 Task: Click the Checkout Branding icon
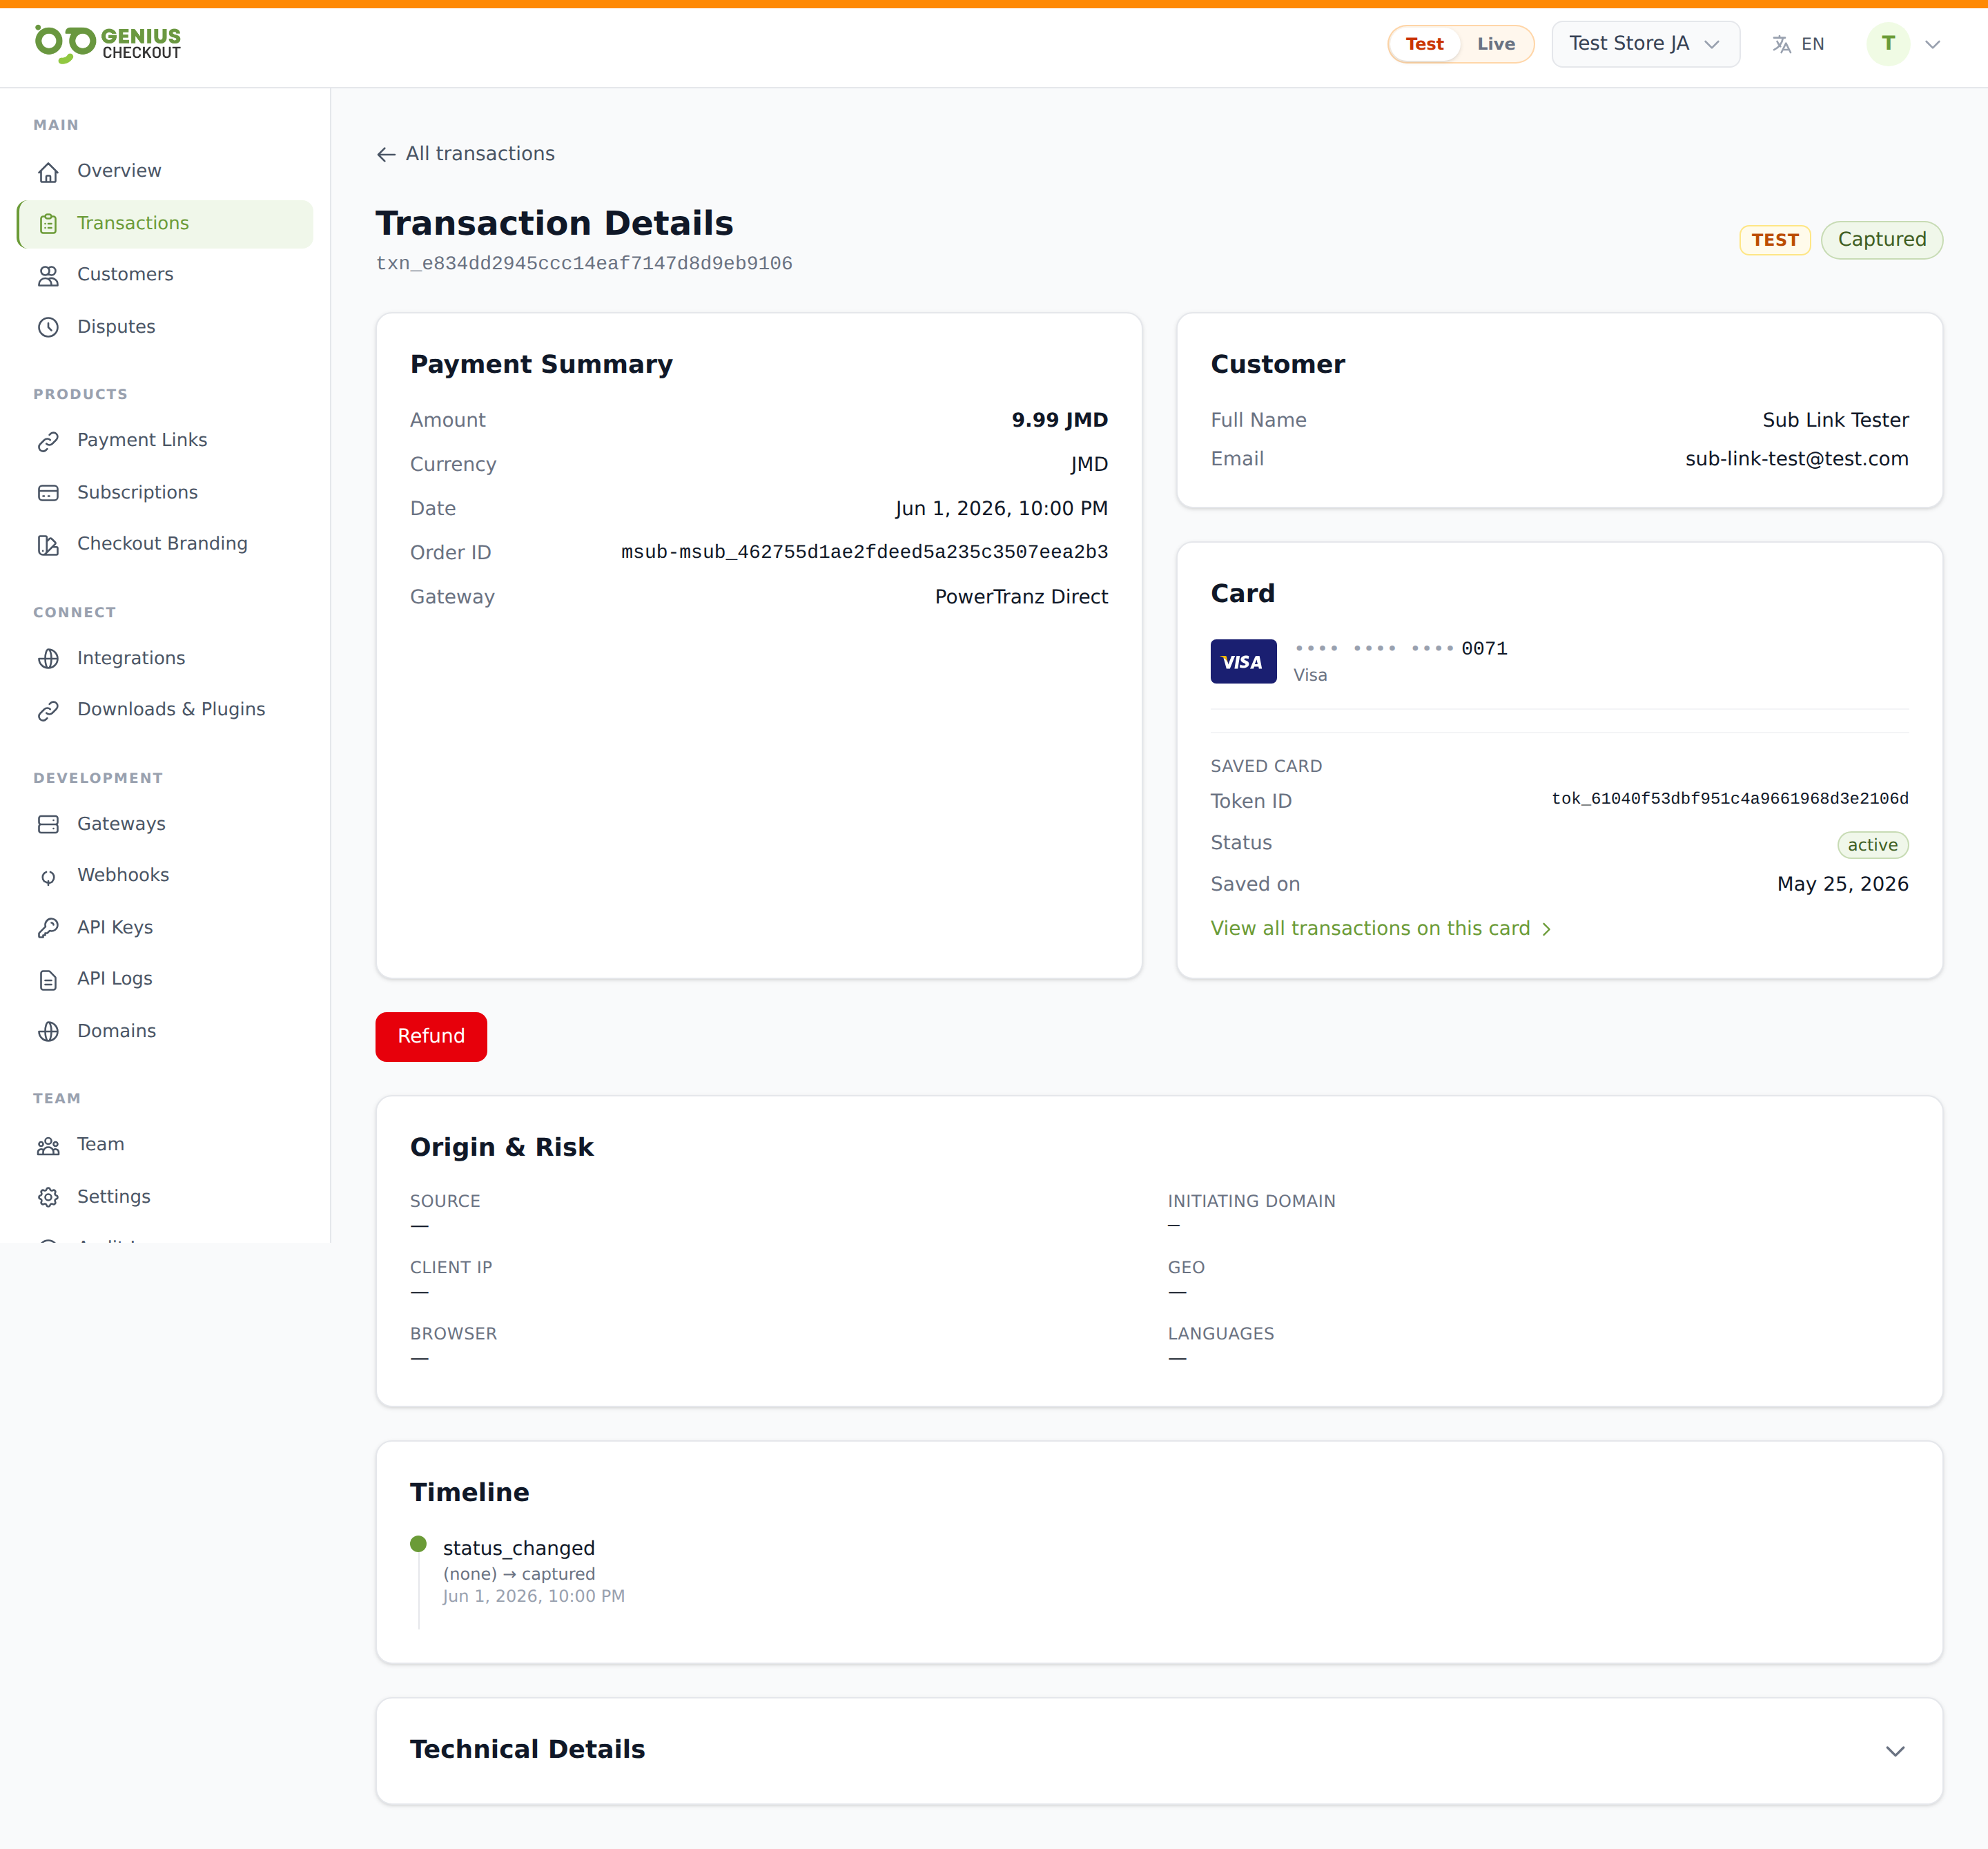click(48, 545)
